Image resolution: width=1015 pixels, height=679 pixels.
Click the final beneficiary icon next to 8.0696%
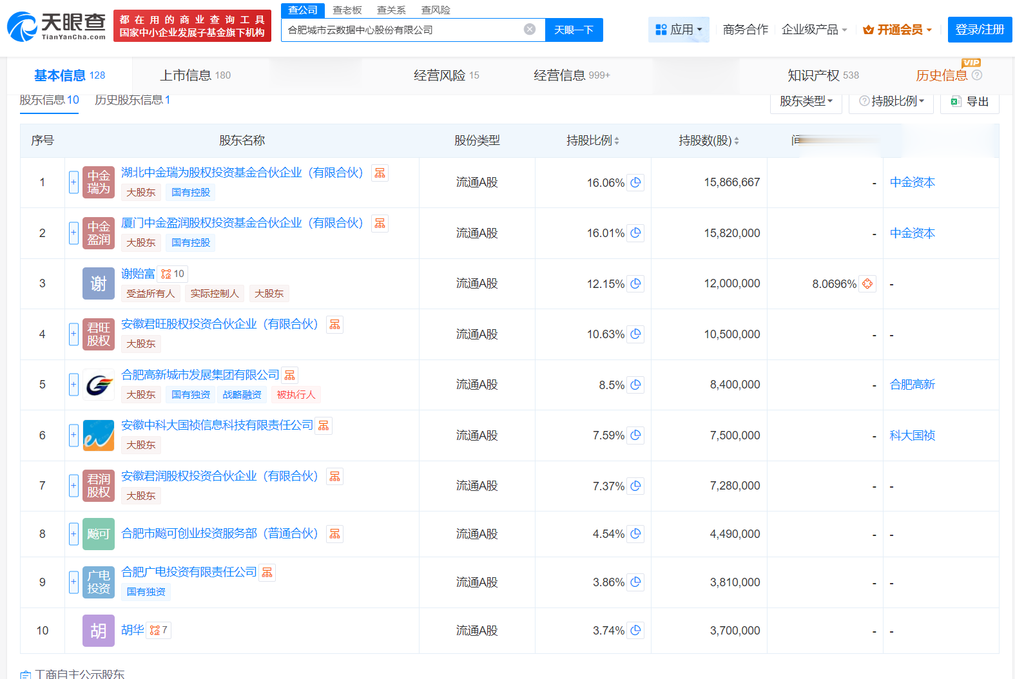pos(867,283)
